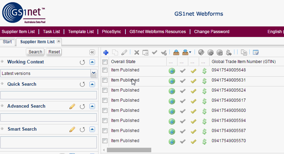Click the grey globe with minus icon
The width and height of the screenshot is (284, 154).
click(219, 53)
